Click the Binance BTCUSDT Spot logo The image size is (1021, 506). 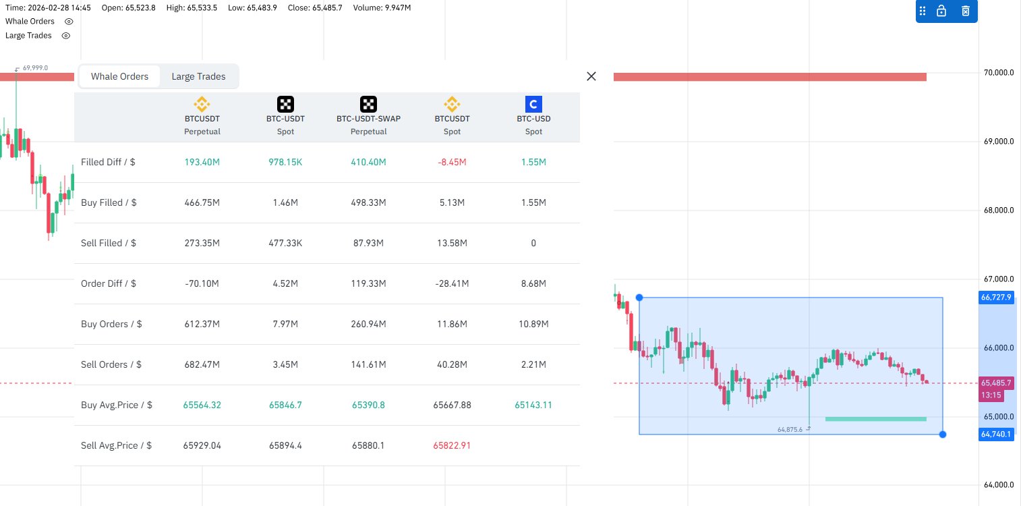[452, 105]
